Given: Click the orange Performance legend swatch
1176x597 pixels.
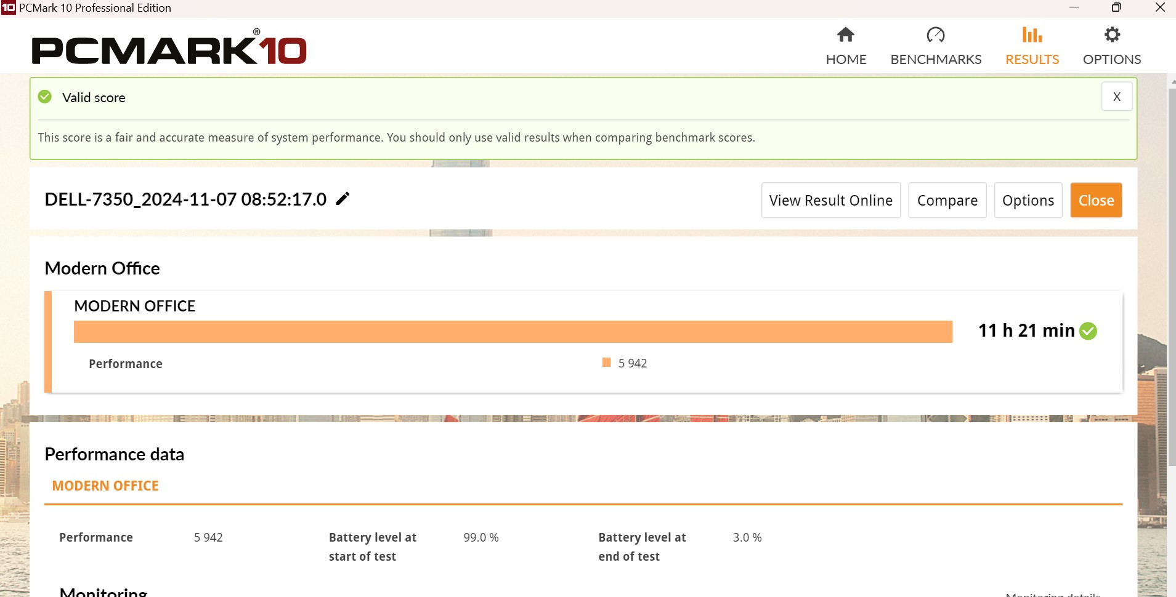Looking at the screenshot, I should pos(606,363).
